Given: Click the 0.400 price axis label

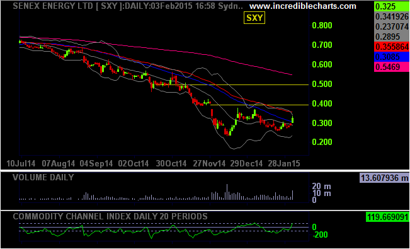Looking at the screenshot, I should 322,104.
